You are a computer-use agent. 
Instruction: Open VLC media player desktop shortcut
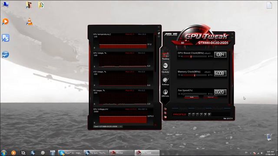click(30, 22)
